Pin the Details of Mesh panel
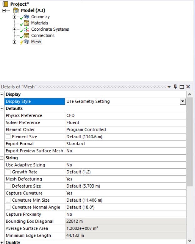Image resolution: width=195 pixels, height=244 pixels. click(175, 87)
